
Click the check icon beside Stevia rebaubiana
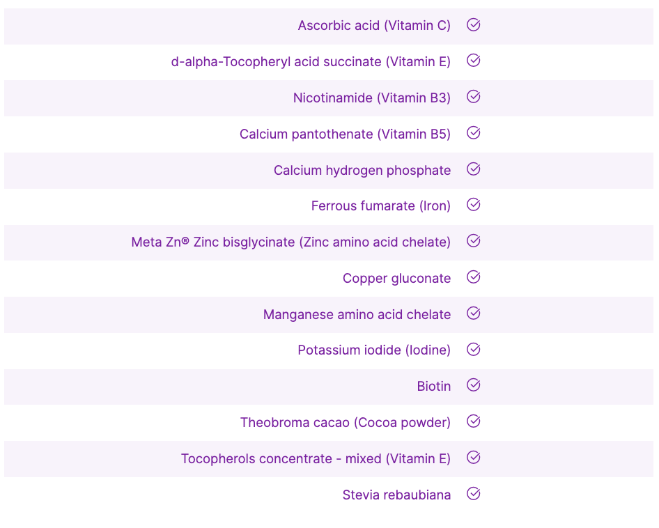[x=474, y=494]
